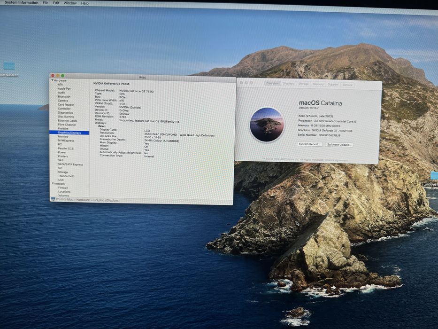Click the resolution value '2560x1440 (QHD/WQHD…)'
Screen dimensions: 438x329
179,135
